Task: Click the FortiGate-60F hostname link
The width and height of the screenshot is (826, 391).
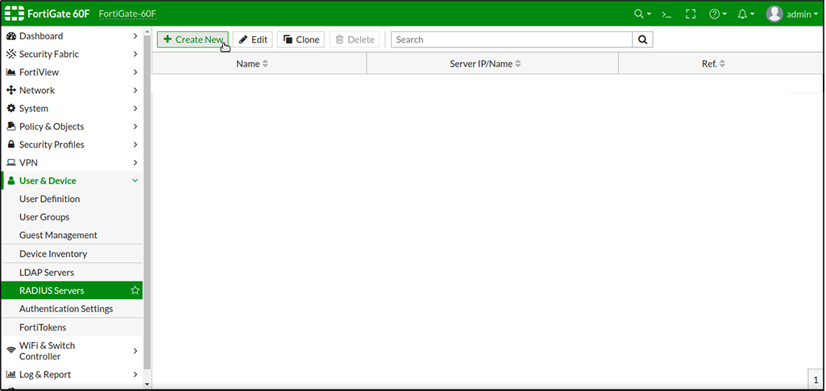Action: tap(128, 14)
